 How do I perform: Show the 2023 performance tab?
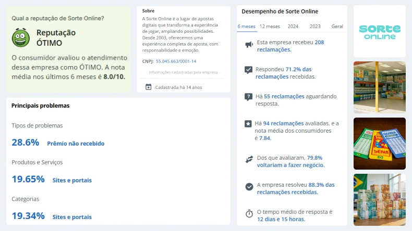315,26
